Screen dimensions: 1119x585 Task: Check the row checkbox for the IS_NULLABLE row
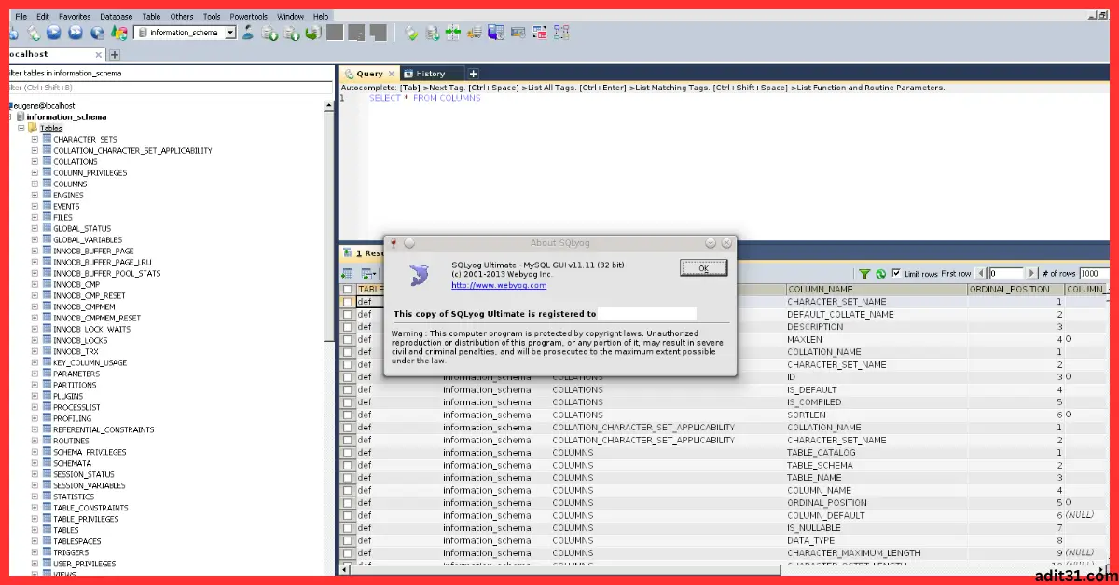point(348,528)
